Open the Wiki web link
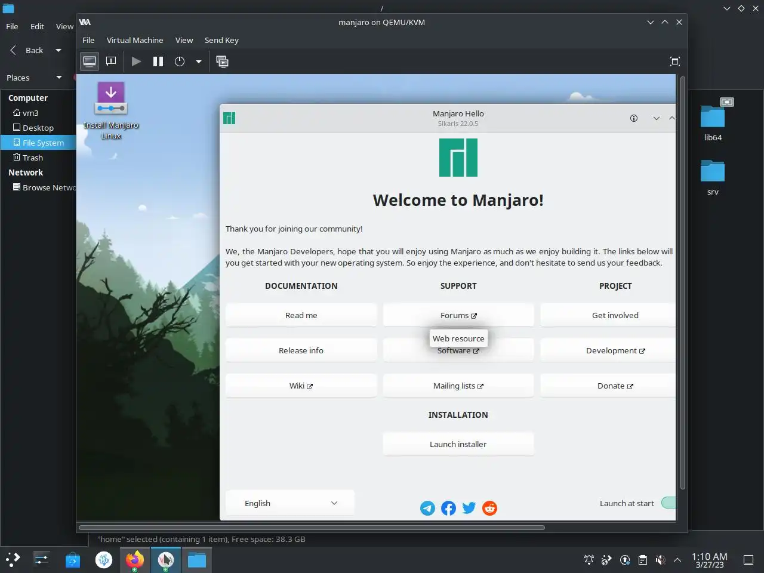Viewport: 764px width, 573px height. tap(301, 386)
